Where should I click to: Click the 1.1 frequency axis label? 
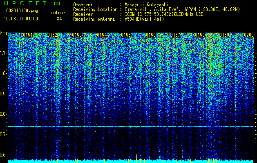(4, 53)
